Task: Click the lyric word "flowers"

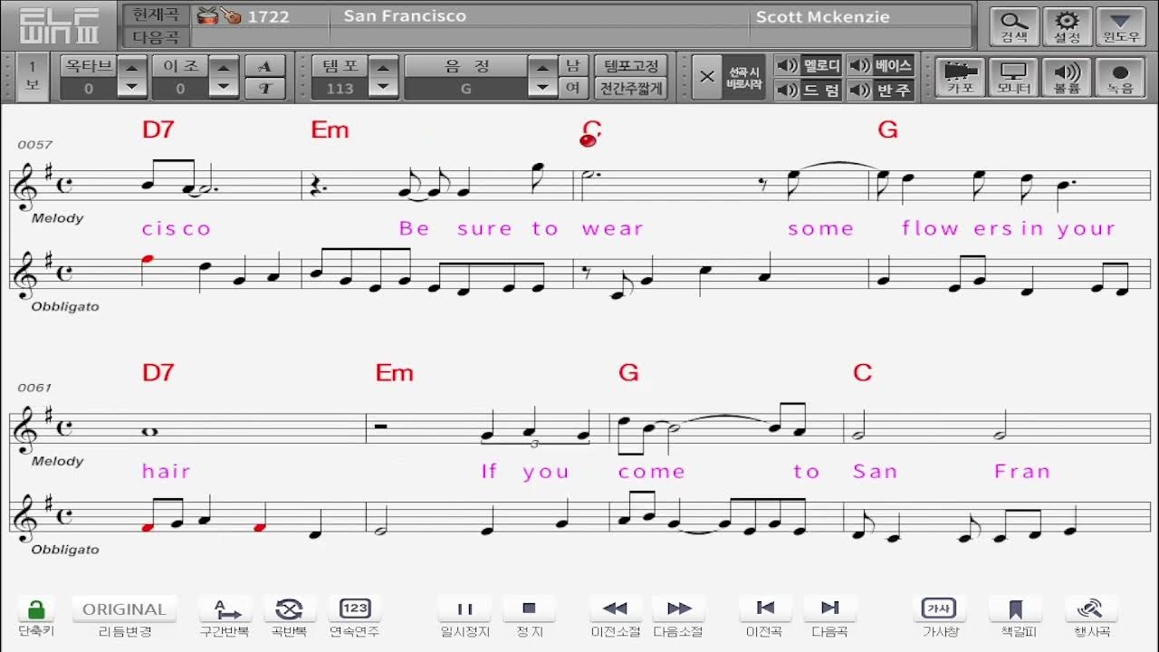Action: (957, 228)
